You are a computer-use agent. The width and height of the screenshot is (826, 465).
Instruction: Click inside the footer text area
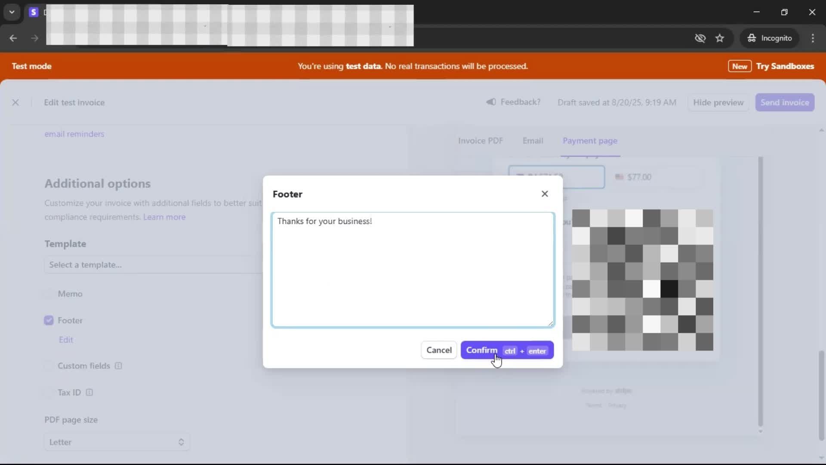click(413, 270)
